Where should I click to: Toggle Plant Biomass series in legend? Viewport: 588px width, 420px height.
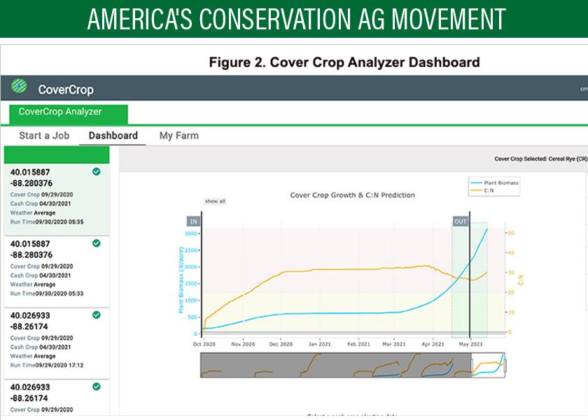(x=495, y=183)
